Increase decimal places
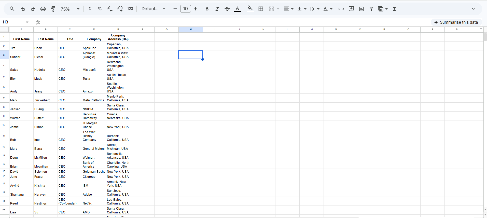The width and height of the screenshot is (487, 218). (120, 9)
